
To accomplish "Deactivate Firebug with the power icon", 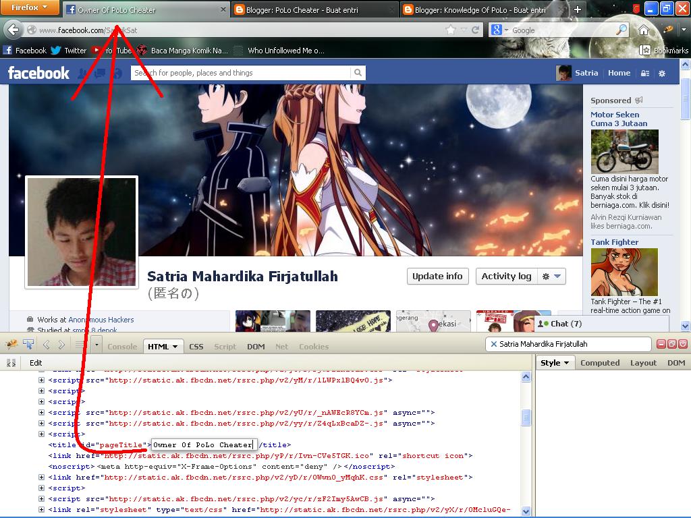I will 682,344.
